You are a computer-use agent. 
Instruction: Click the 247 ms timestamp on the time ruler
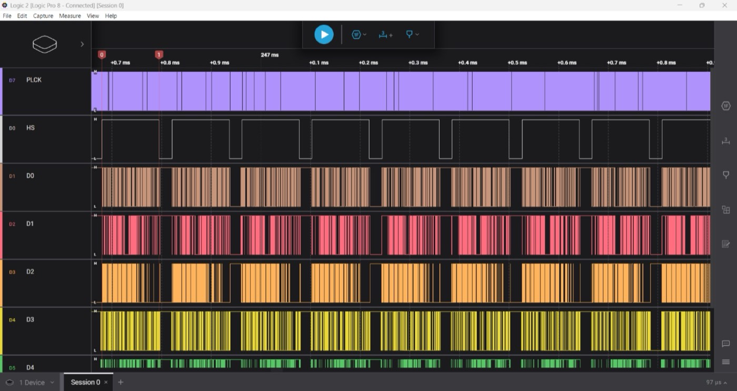tap(270, 55)
